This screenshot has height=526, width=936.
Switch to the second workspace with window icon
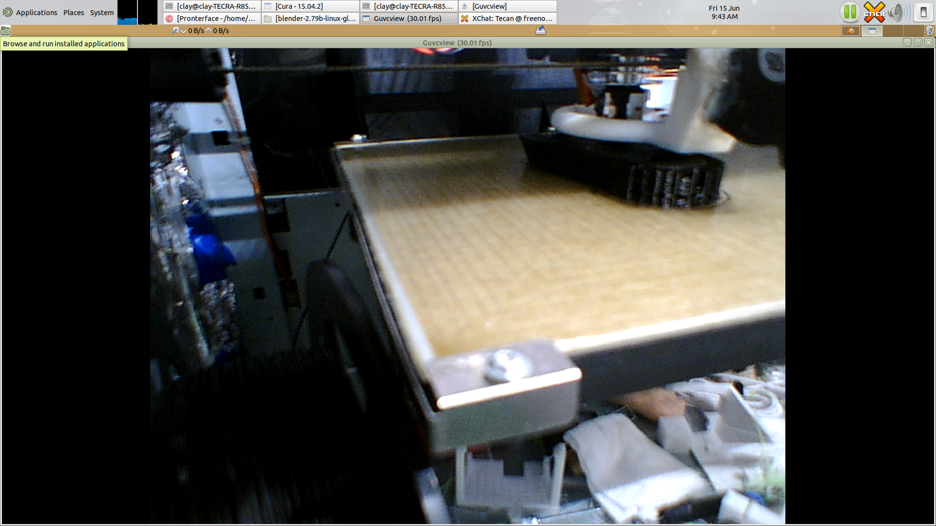click(872, 31)
